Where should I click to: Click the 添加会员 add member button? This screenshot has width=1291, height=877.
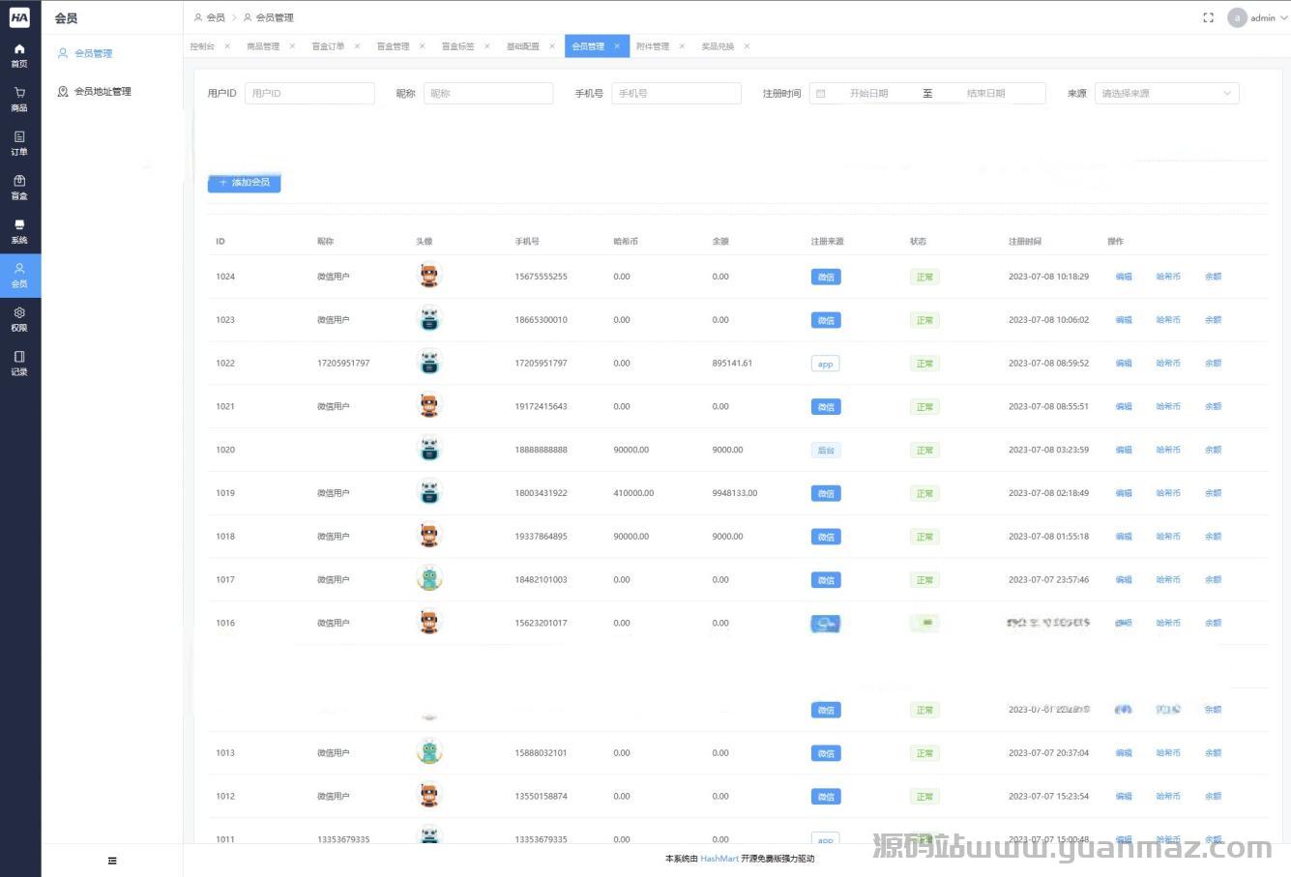coord(244,183)
